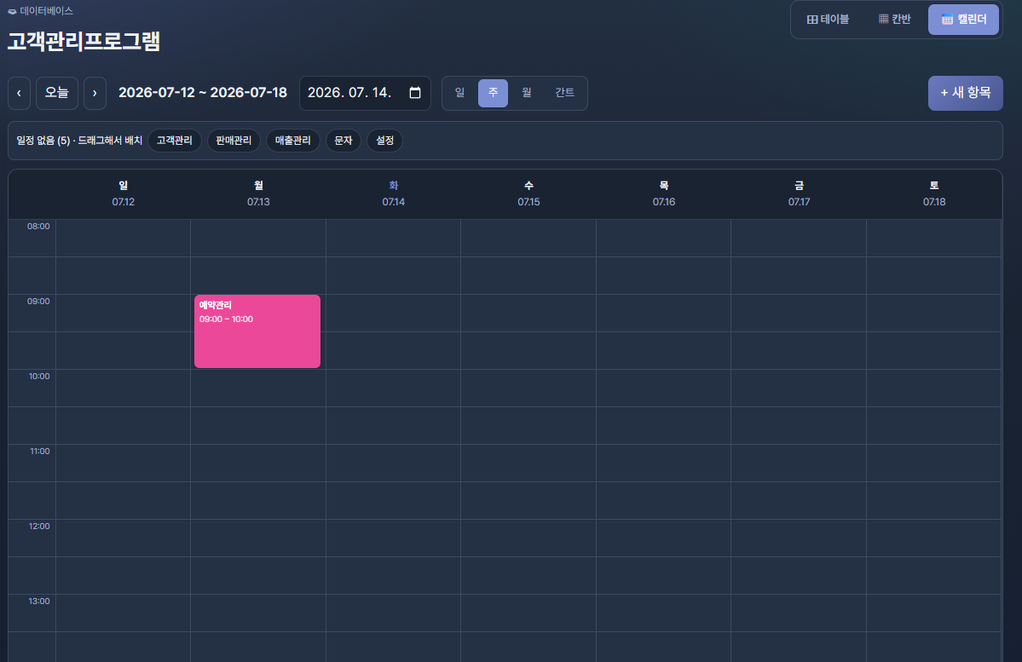The height and width of the screenshot is (662, 1022).
Task: Click the unscheduled 고객관리 chip
Action: [175, 141]
